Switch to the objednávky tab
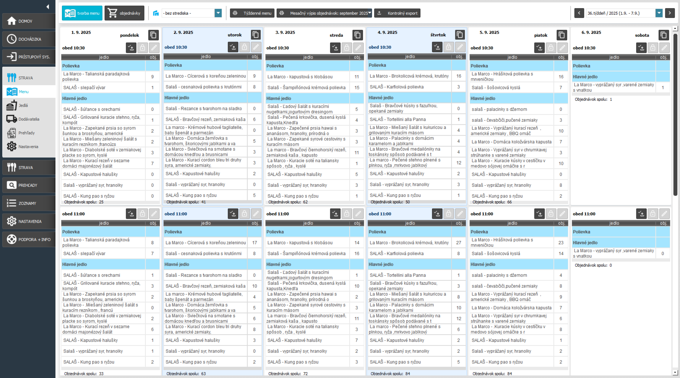Screen dimensions: 680x378 124,13
